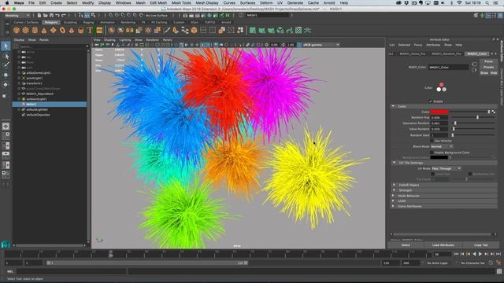
Task: Pick the Paint selection tool
Action: tap(6, 65)
